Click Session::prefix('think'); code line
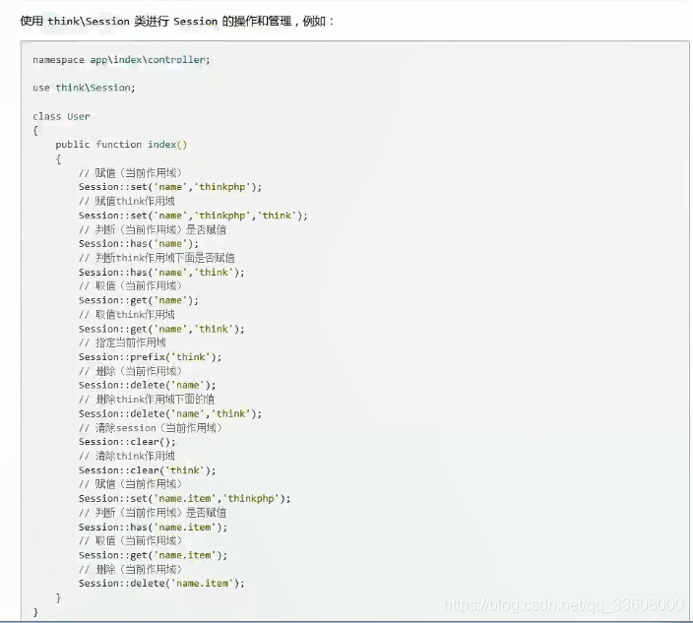 pos(150,357)
